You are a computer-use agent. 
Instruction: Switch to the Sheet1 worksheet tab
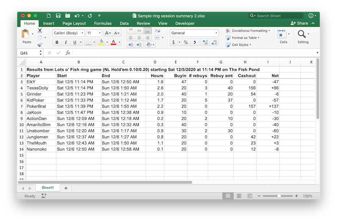[x=48, y=188]
